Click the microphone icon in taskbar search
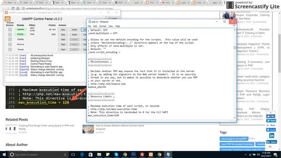The height and width of the screenshot is (158, 281). coord(65,154)
